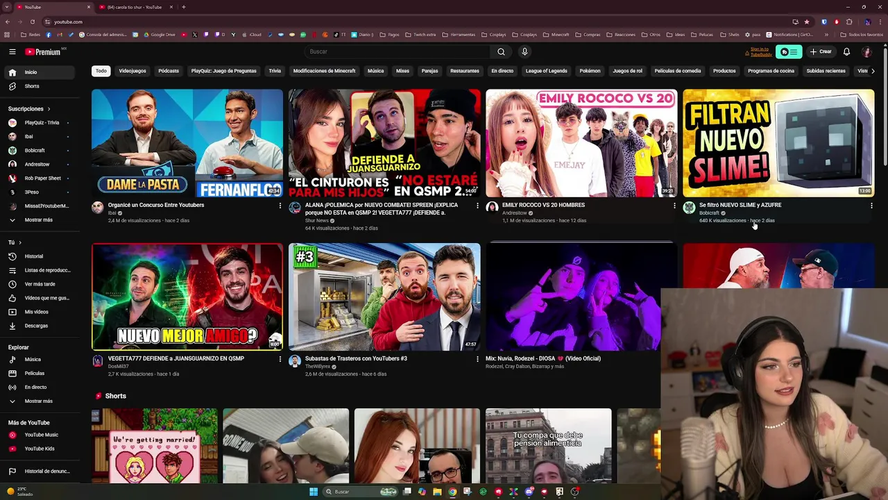The height and width of the screenshot is (500, 888).
Task: Open Windows Start menu
Action: pyautogui.click(x=314, y=492)
